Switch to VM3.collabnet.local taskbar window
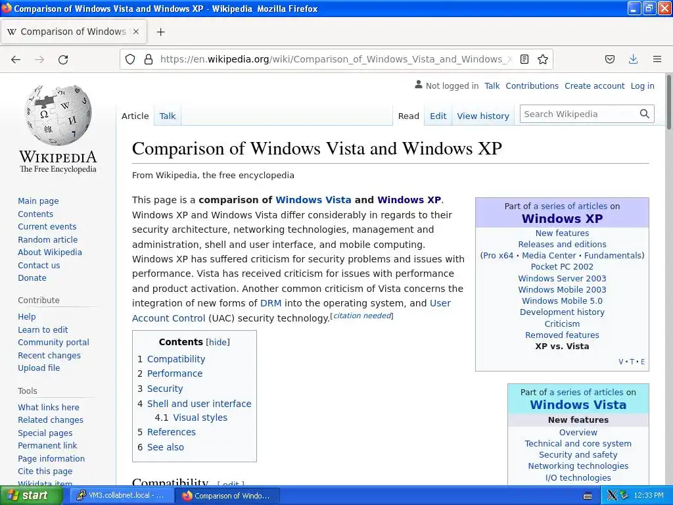Image resolution: width=673 pixels, height=505 pixels. pyautogui.click(x=121, y=496)
